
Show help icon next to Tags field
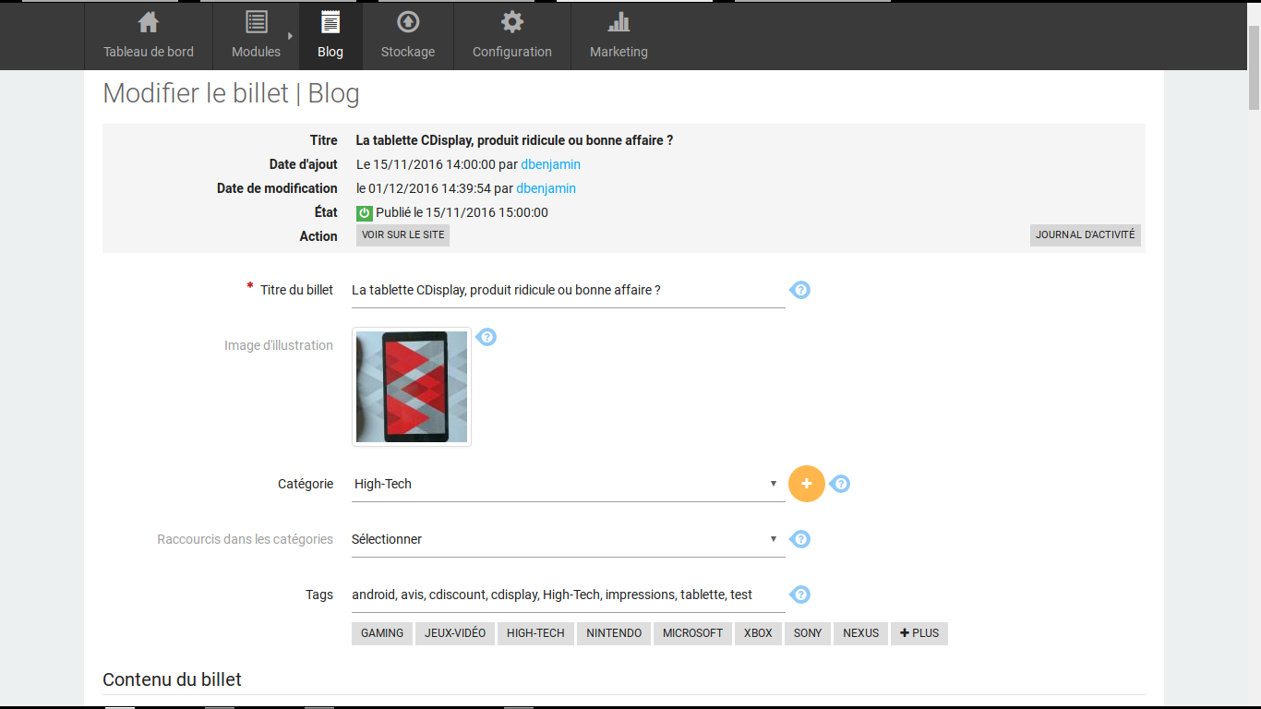point(800,595)
